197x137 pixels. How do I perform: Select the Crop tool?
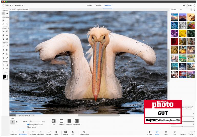pyautogui.click(x=3, y=65)
